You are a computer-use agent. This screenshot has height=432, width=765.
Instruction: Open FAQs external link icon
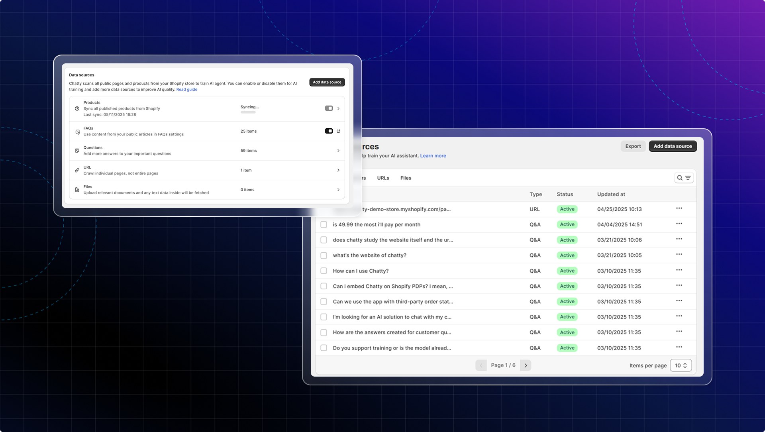click(x=338, y=131)
